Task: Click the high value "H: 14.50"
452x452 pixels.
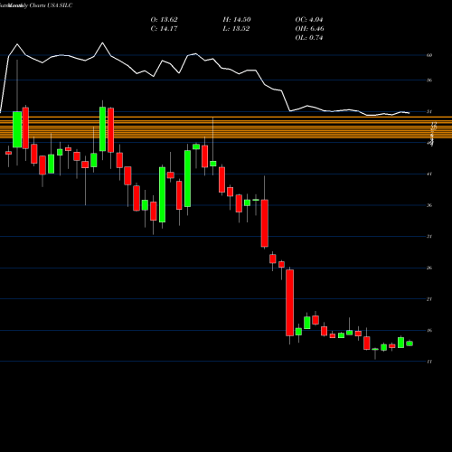Action: click(237, 20)
